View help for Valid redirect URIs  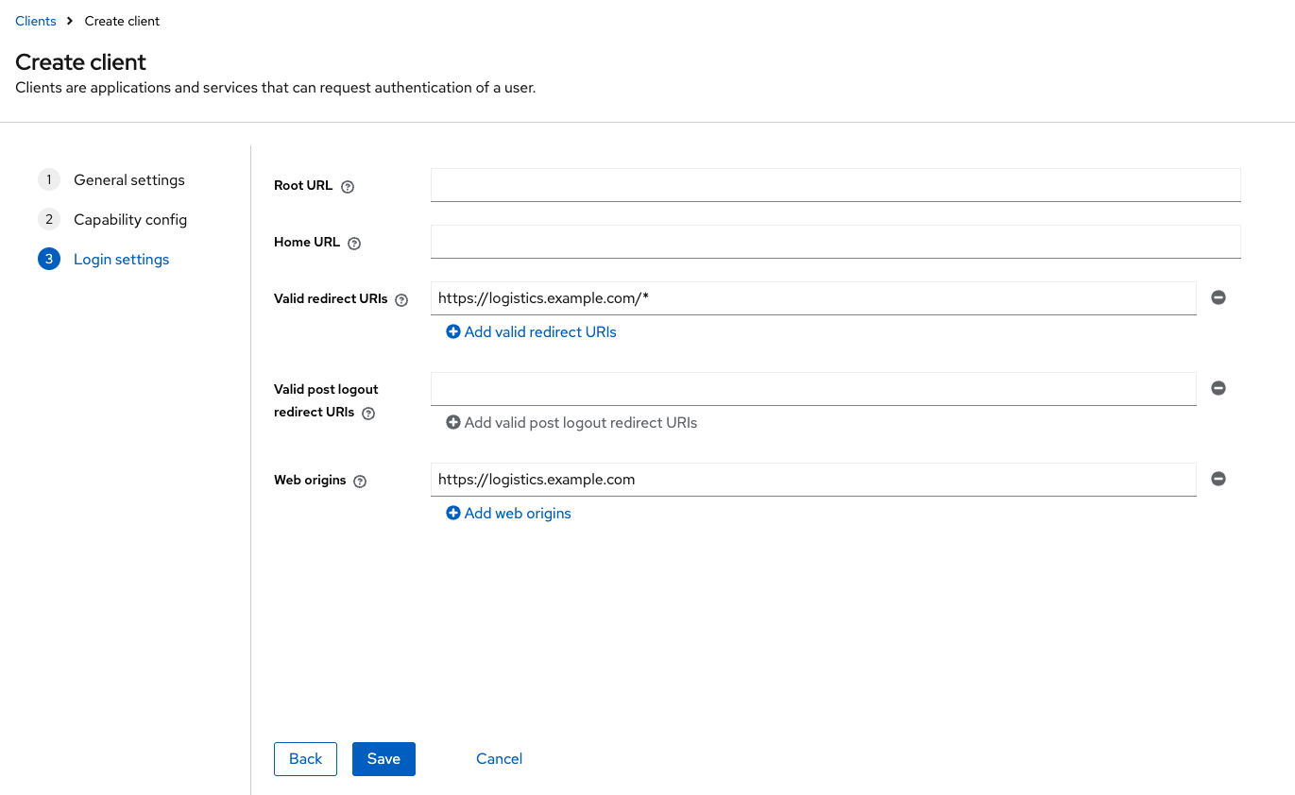(x=402, y=298)
